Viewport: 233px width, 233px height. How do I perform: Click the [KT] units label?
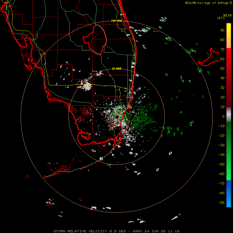pos(221,18)
